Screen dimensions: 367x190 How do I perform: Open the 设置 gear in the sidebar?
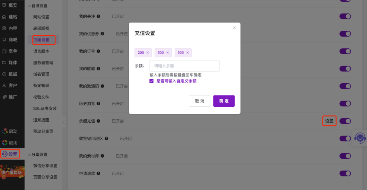pyautogui.click(x=10, y=154)
